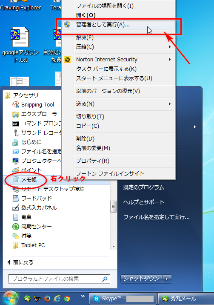Launch 付箋 sticky notes
214x305 pixels.
[22, 236]
